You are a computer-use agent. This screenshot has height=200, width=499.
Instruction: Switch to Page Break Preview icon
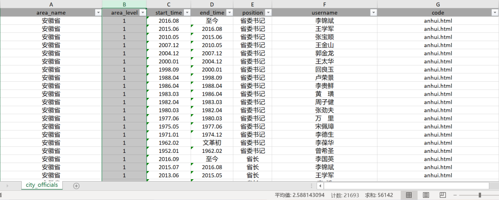[442, 195]
